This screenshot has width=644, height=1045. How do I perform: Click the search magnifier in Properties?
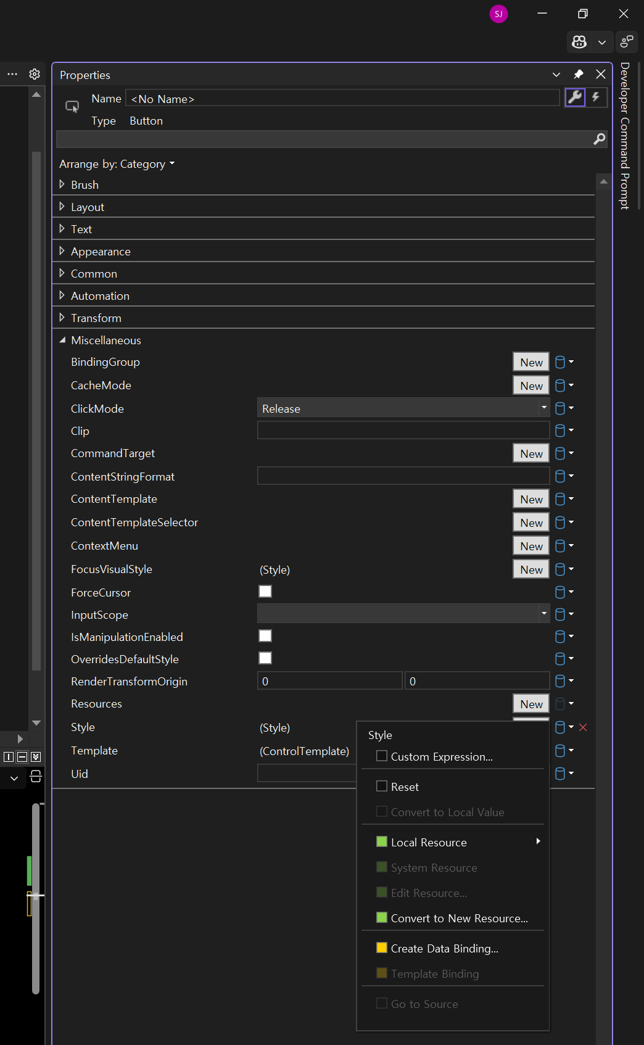pyautogui.click(x=599, y=139)
